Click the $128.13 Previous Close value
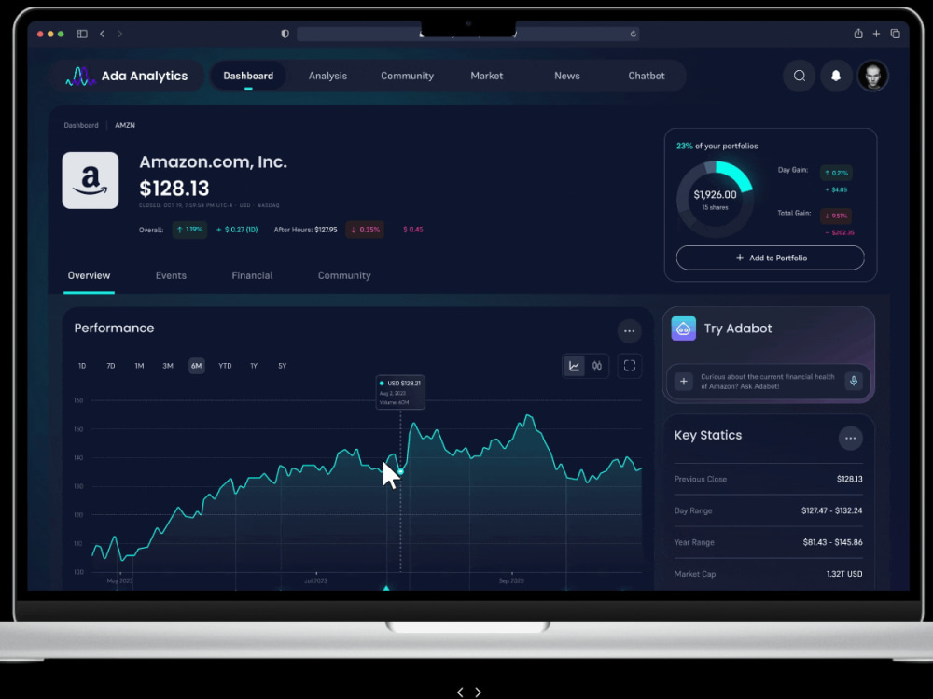 [849, 480]
